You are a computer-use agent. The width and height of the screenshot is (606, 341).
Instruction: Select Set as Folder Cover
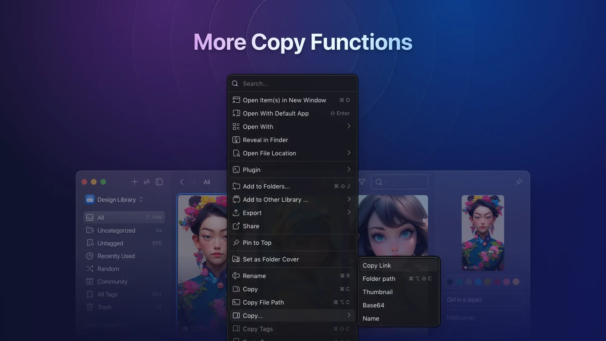[292, 259]
